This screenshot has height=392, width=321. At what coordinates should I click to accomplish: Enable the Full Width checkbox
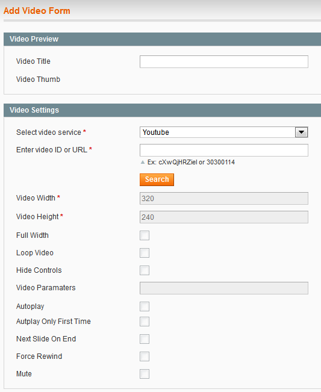click(x=145, y=235)
